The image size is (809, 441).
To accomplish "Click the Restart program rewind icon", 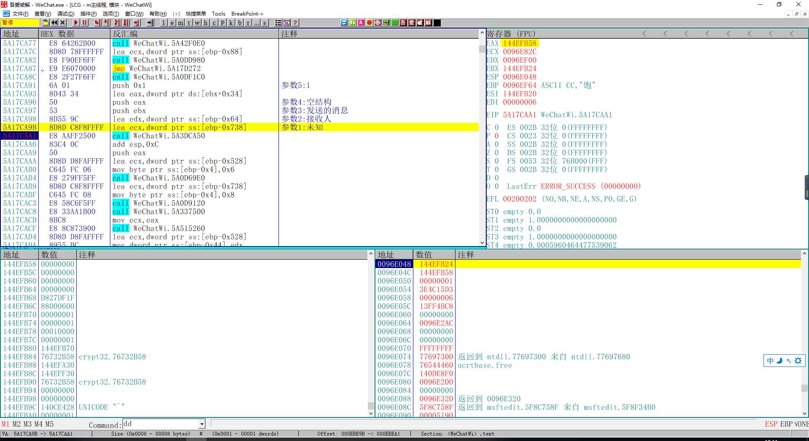I will pos(54,23).
